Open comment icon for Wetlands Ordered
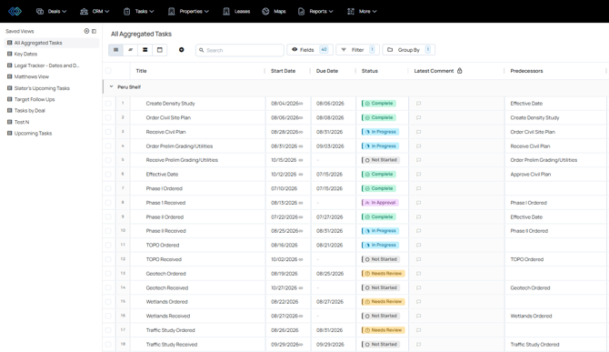 (418, 302)
